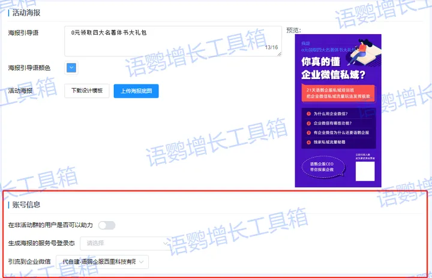432x278 pixels.
Task: Click the 账号信息 section heading
Action: coord(27,205)
